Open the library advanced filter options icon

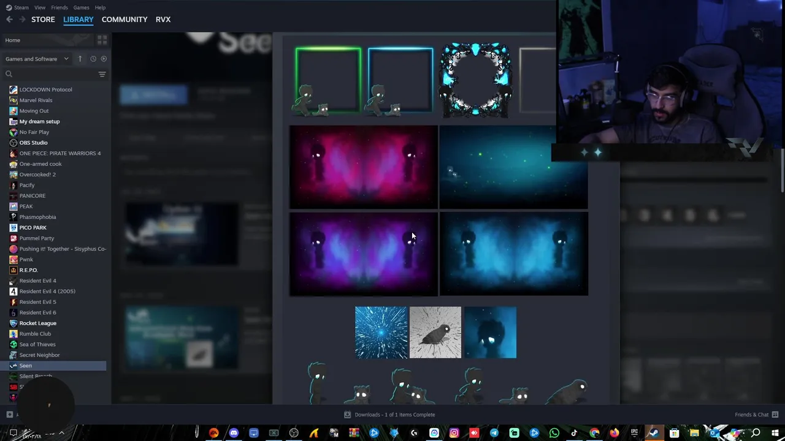(102, 74)
